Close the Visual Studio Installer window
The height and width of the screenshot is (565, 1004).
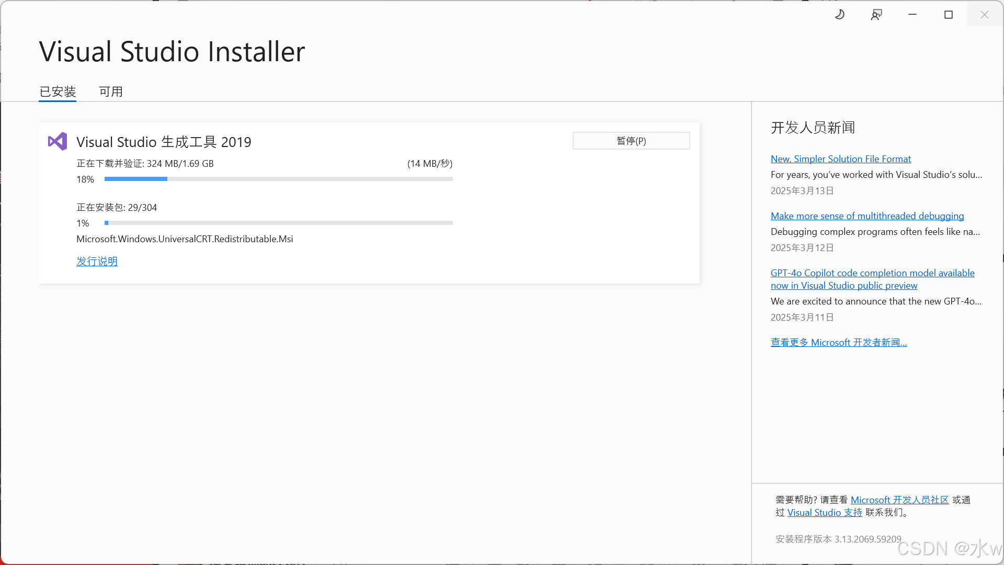(985, 15)
